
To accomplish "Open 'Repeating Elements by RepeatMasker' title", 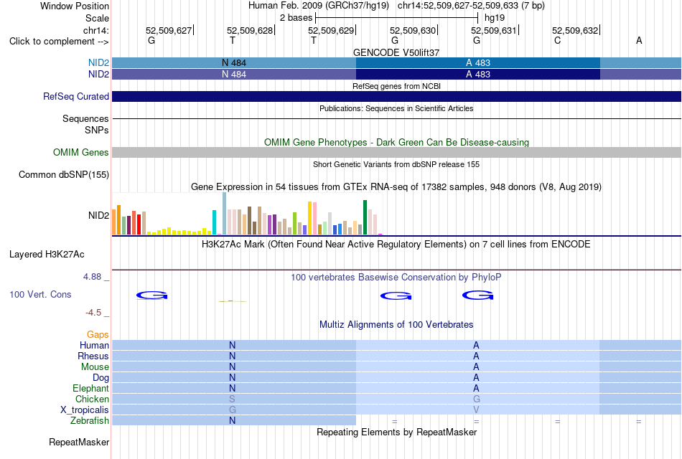I will pos(396,432).
